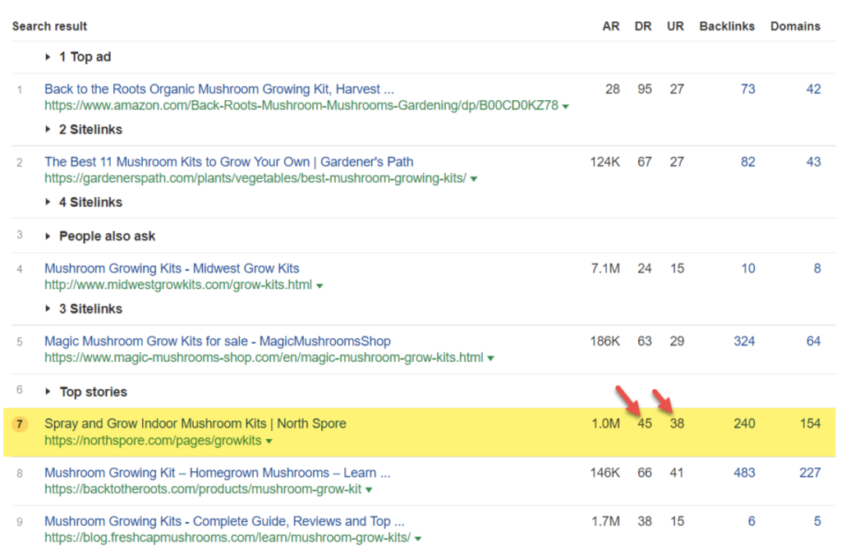The height and width of the screenshot is (554, 841).
Task: Open backlinks count 240 for North Spore
Action: pyautogui.click(x=744, y=424)
